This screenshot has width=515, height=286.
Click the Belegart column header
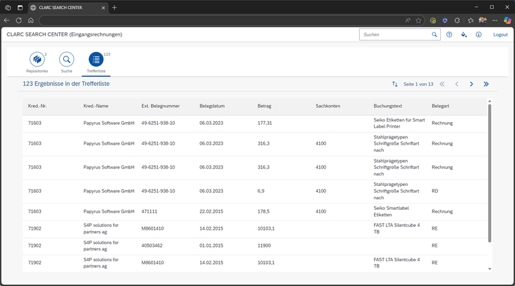440,106
